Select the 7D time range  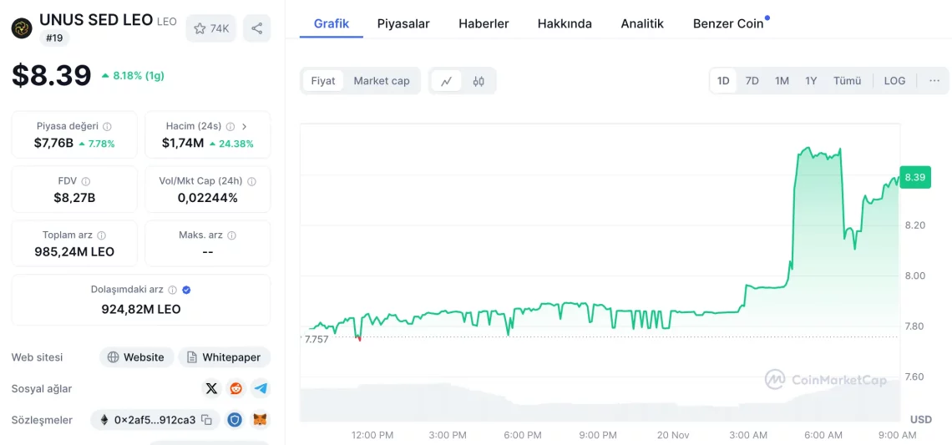click(x=752, y=81)
